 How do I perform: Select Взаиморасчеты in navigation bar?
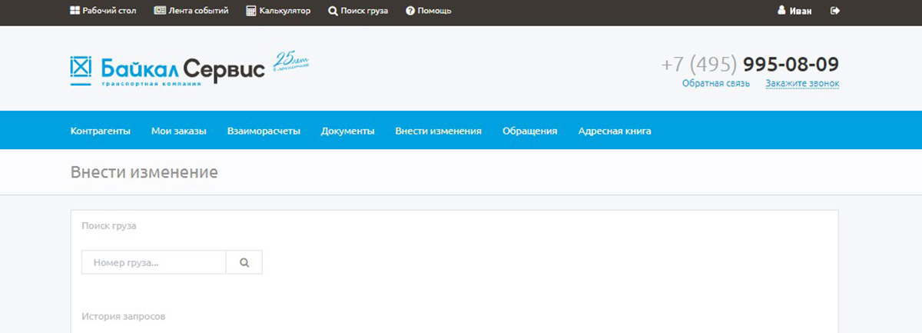(x=264, y=131)
